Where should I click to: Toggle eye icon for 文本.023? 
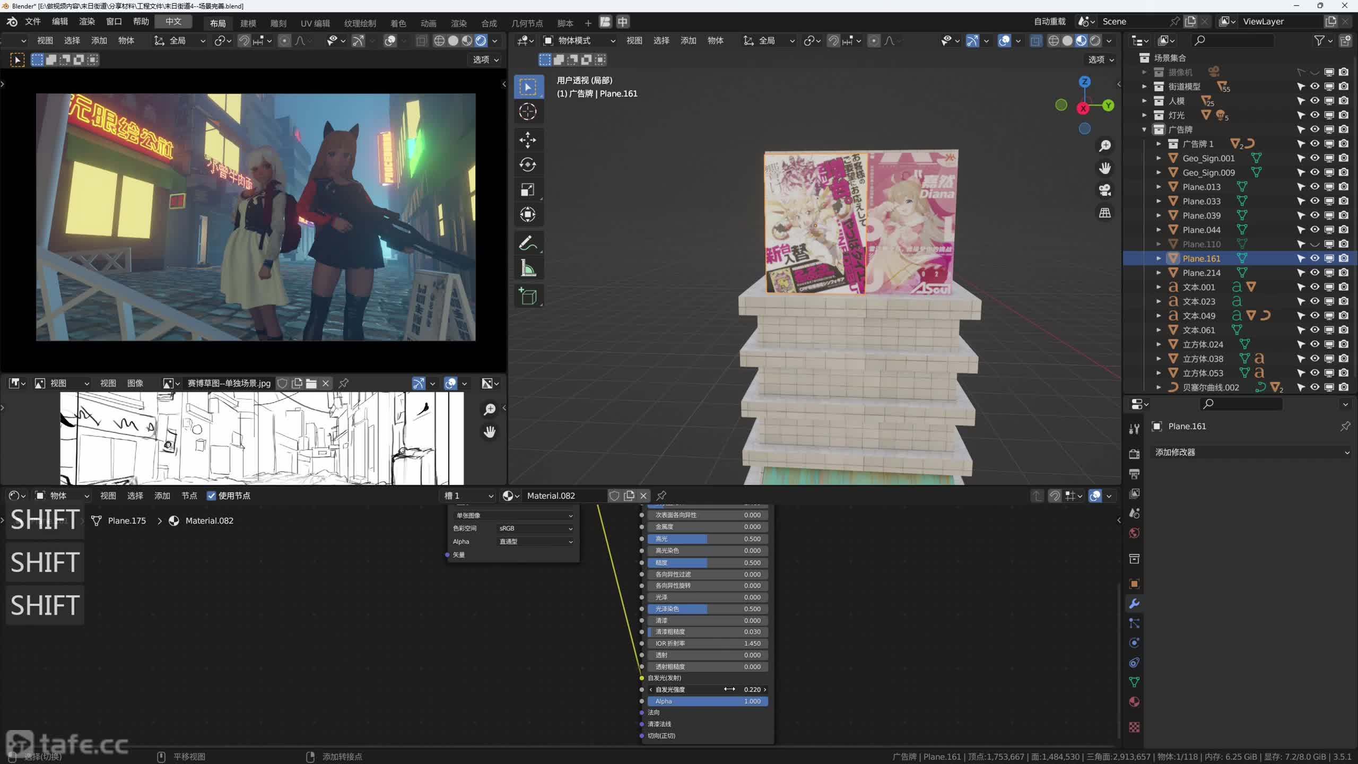coord(1315,301)
